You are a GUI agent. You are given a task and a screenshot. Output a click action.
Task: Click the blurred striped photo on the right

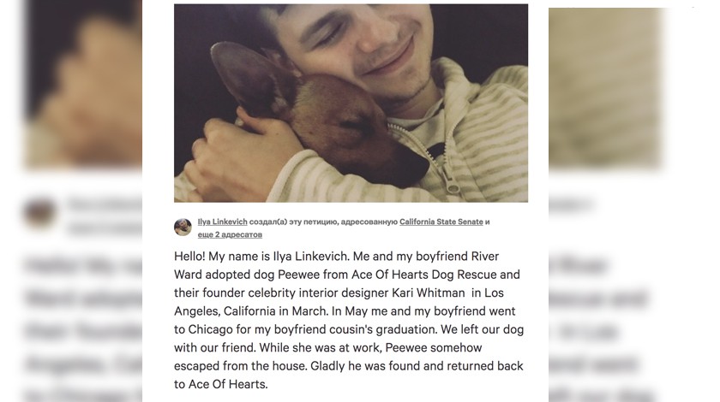pos(605,87)
